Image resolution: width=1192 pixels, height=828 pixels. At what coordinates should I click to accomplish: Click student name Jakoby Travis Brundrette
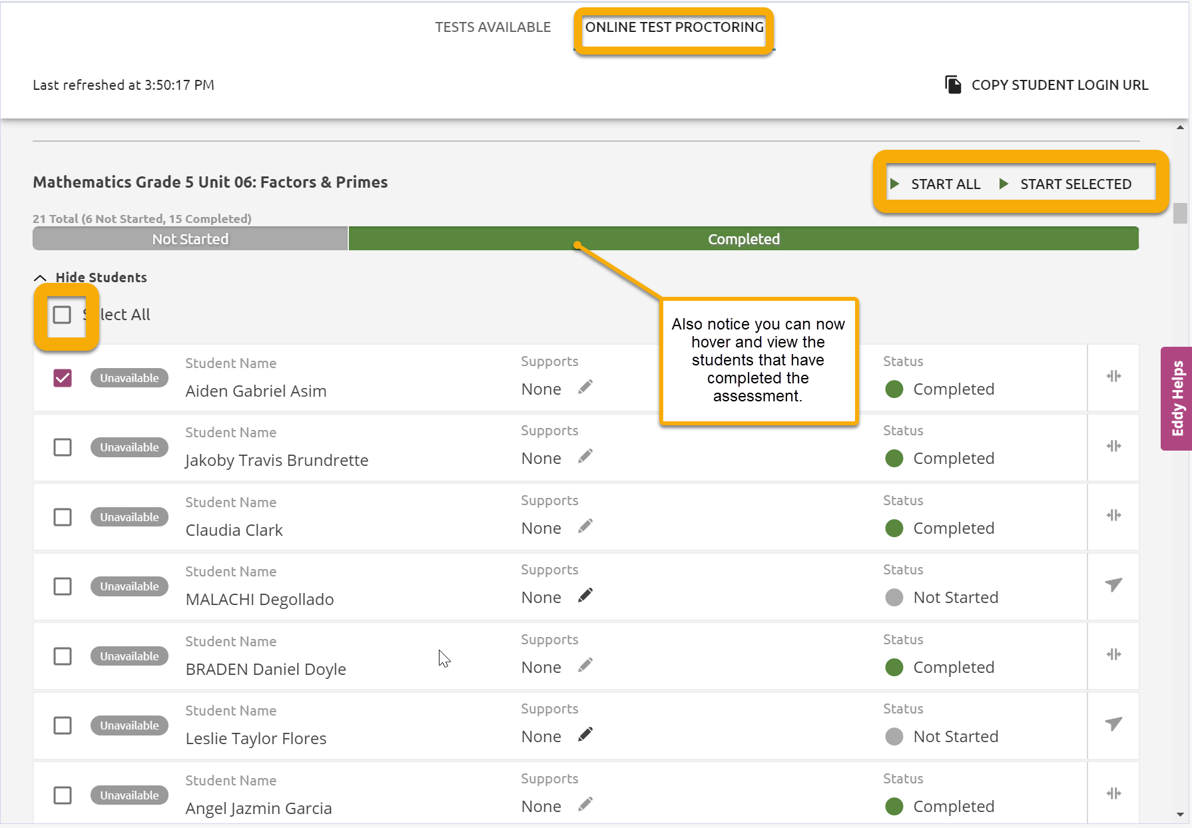[x=276, y=461]
